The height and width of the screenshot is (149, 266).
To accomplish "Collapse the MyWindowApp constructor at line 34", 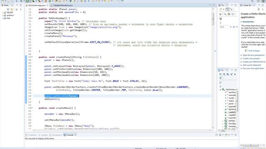I will click(32, 18).
